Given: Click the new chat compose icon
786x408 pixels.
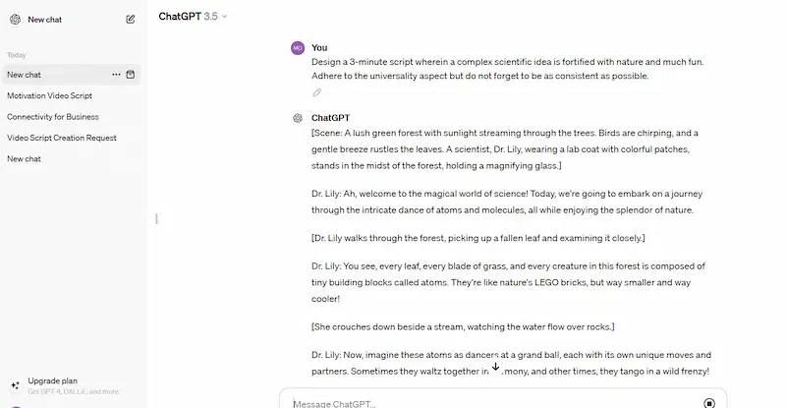Looking at the screenshot, I should pyautogui.click(x=131, y=19).
